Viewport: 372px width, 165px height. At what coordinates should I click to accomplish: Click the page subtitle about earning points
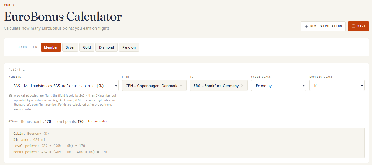[x=56, y=28]
